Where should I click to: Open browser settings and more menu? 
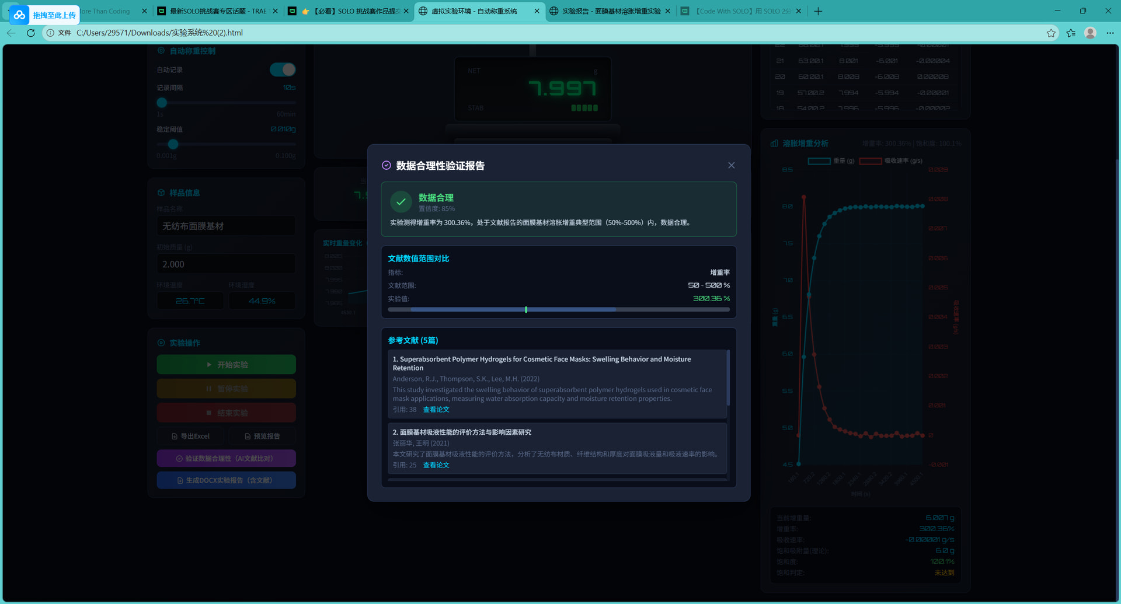coord(1110,33)
